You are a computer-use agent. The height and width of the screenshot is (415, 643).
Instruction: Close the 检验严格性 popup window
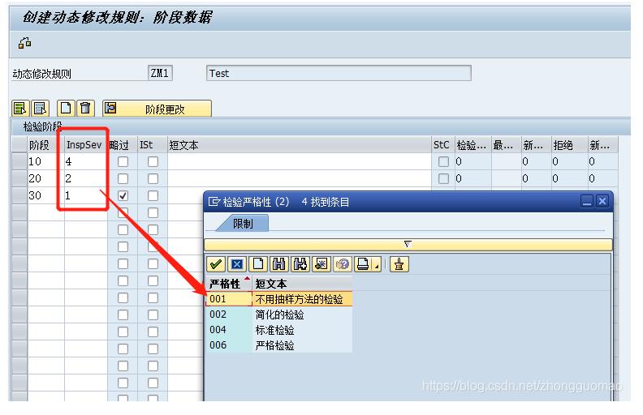602,201
